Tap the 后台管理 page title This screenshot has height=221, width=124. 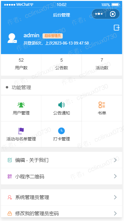61,15
